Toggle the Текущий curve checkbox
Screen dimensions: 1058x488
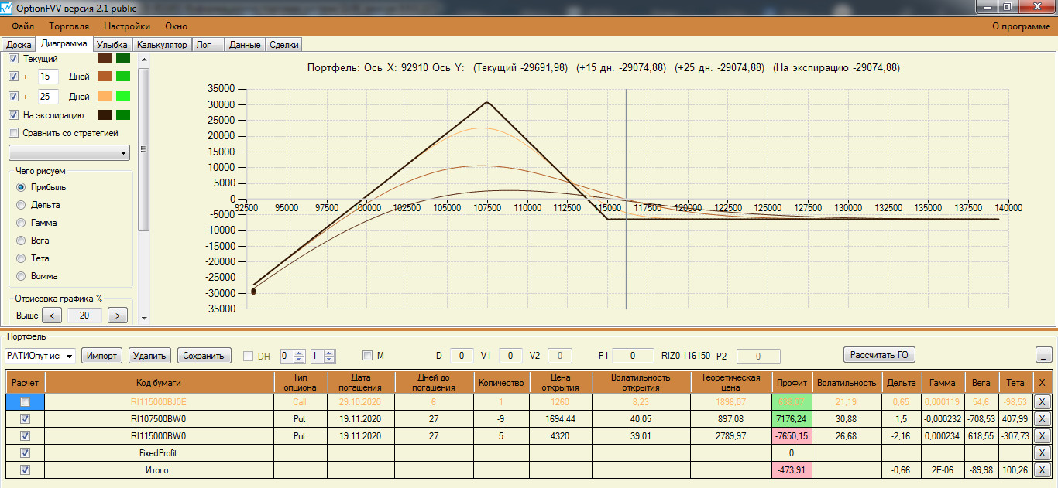point(13,59)
